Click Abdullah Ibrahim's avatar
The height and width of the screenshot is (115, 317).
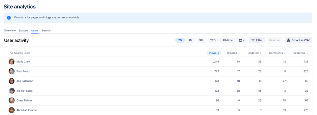pyautogui.click(x=12, y=110)
